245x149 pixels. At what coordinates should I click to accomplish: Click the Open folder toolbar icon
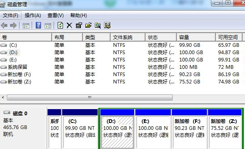click(x=89, y=25)
